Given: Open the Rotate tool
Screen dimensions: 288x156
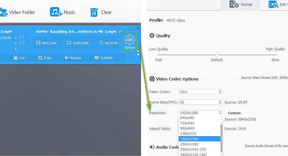Looking at the screenshot, I should [73, 58].
